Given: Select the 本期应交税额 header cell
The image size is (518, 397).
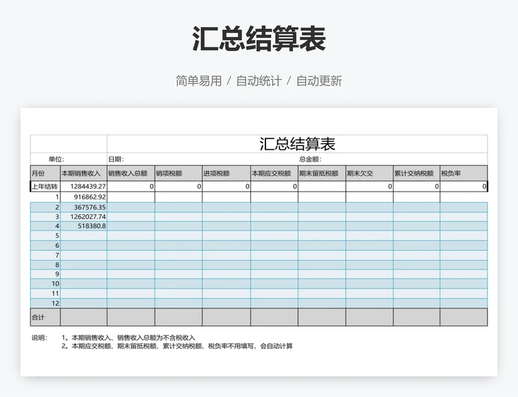Looking at the screenshot, I should click(274, 173).
